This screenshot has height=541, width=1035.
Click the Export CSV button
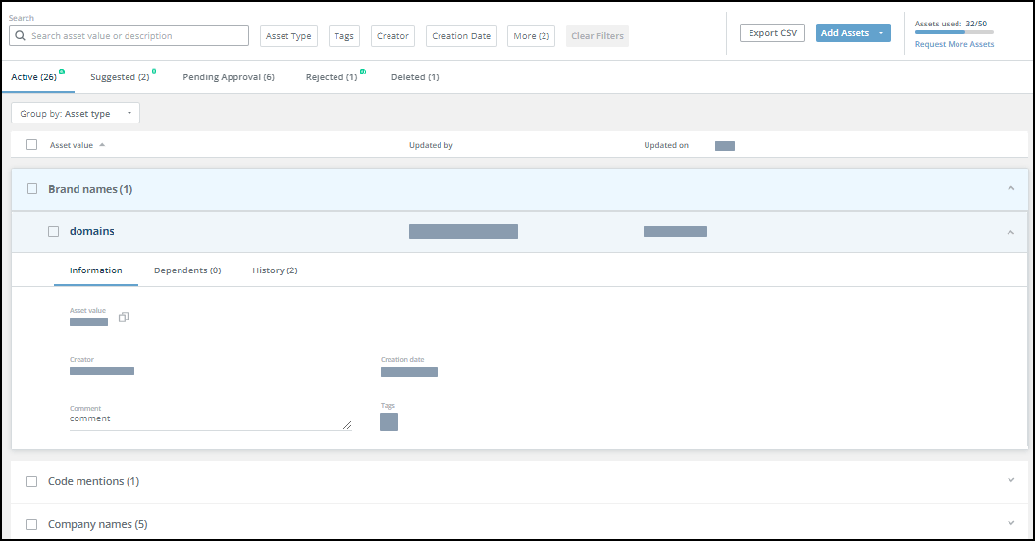click(772, 33)
